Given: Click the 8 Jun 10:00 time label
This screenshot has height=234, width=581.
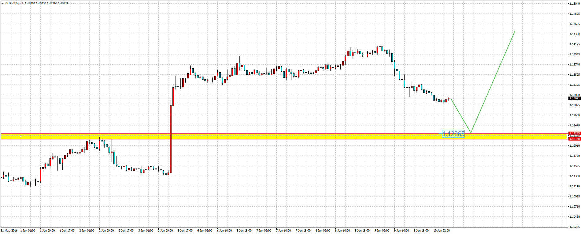Looking at the screenshot, I should point(342,231).
